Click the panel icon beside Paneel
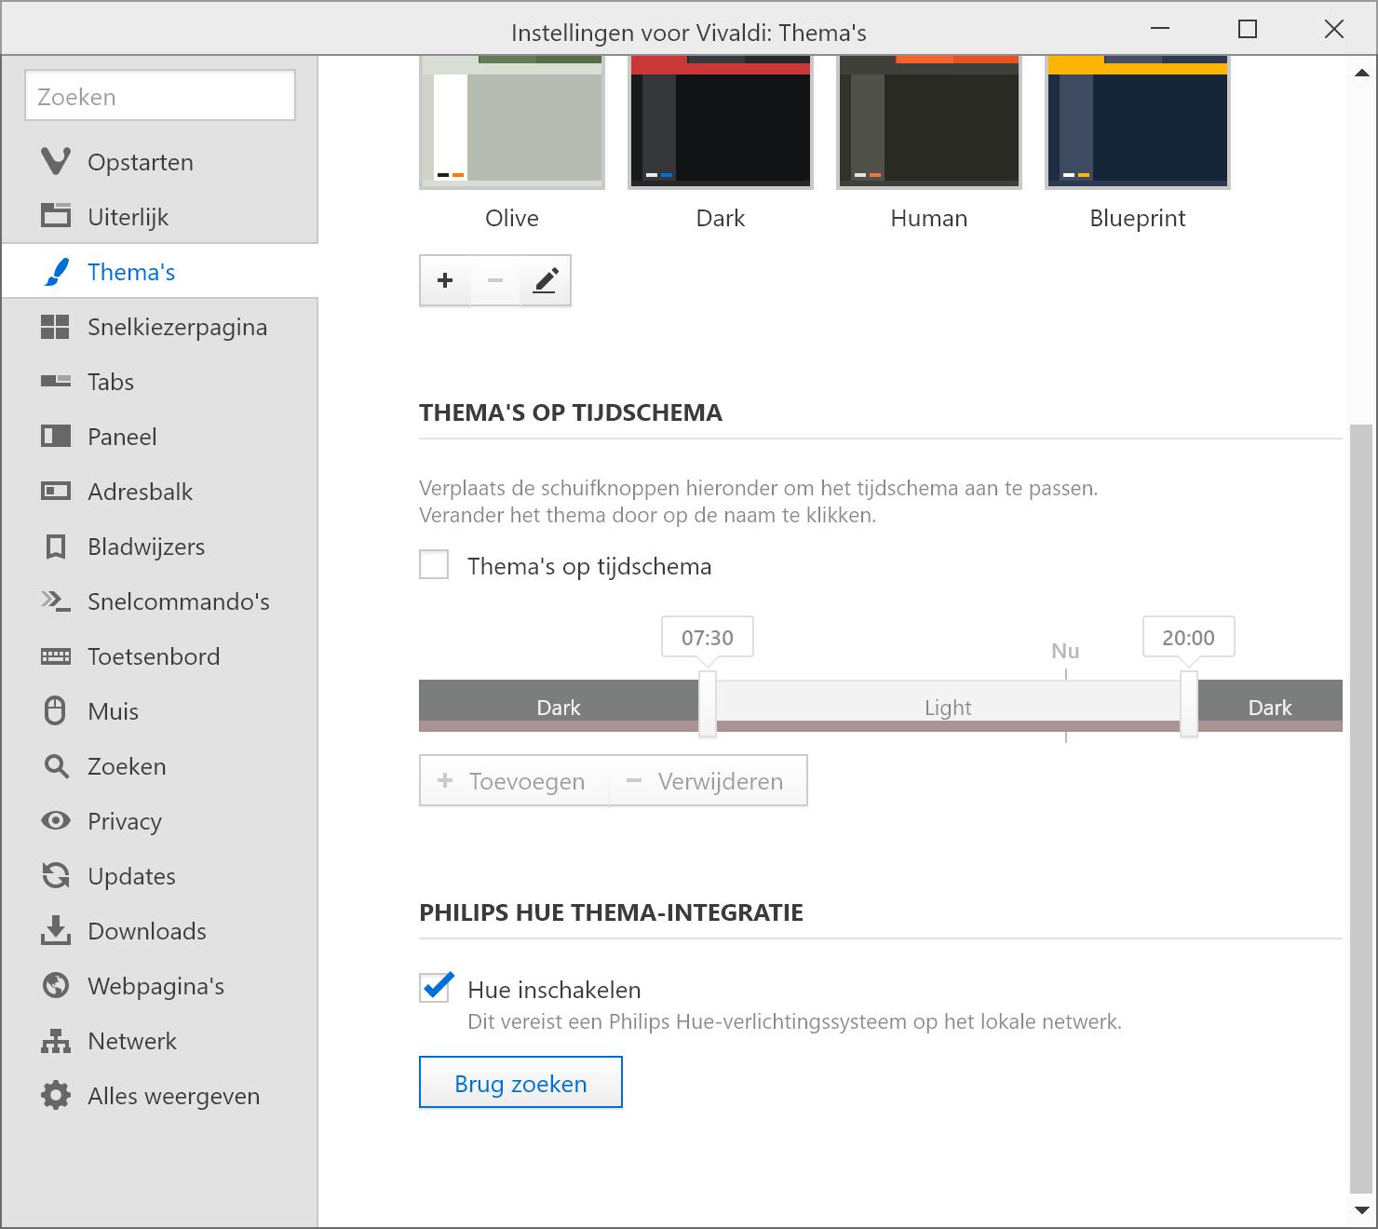Image resolution: width=1378 pixels, height=1229 pixels. coord(56,437)
